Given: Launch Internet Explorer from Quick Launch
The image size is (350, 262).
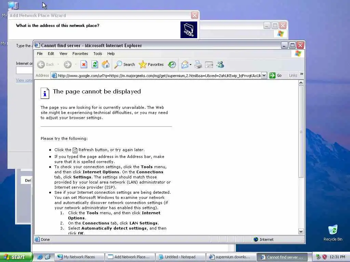Looking at the screenshot, I should click(40, 257).
